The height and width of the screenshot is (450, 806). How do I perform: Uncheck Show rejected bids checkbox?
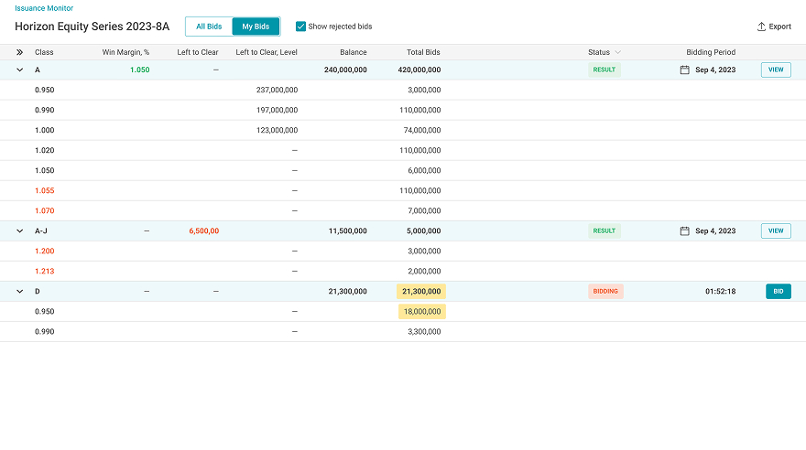coord(300,27)
